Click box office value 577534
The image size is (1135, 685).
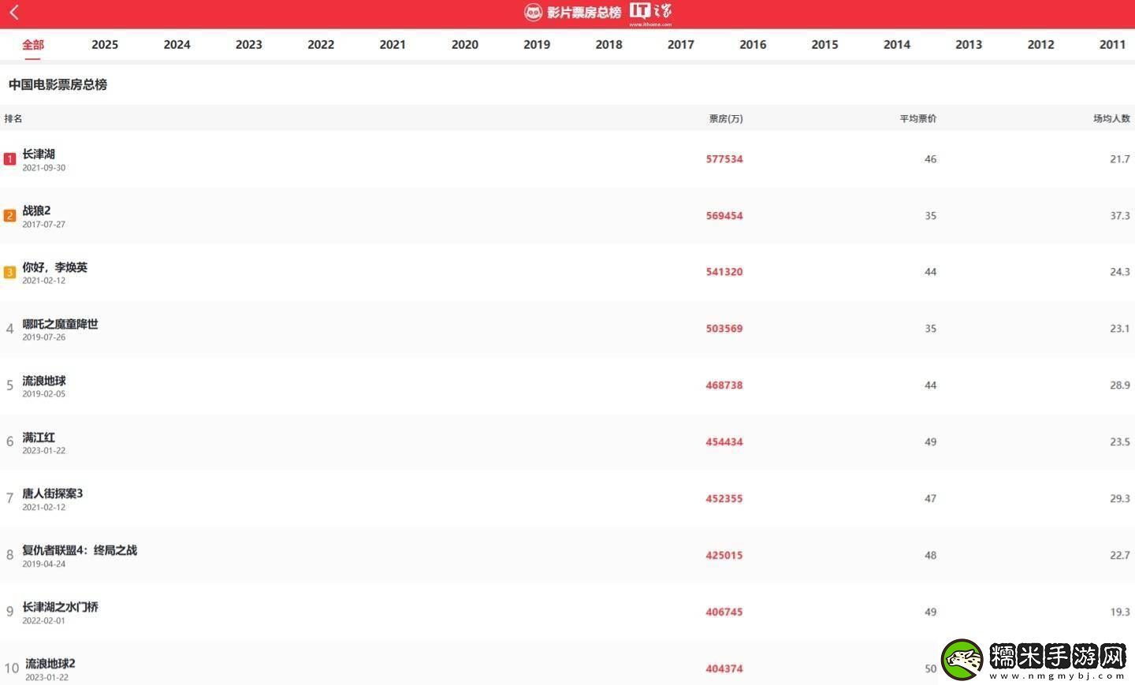(x=724, y=159)
